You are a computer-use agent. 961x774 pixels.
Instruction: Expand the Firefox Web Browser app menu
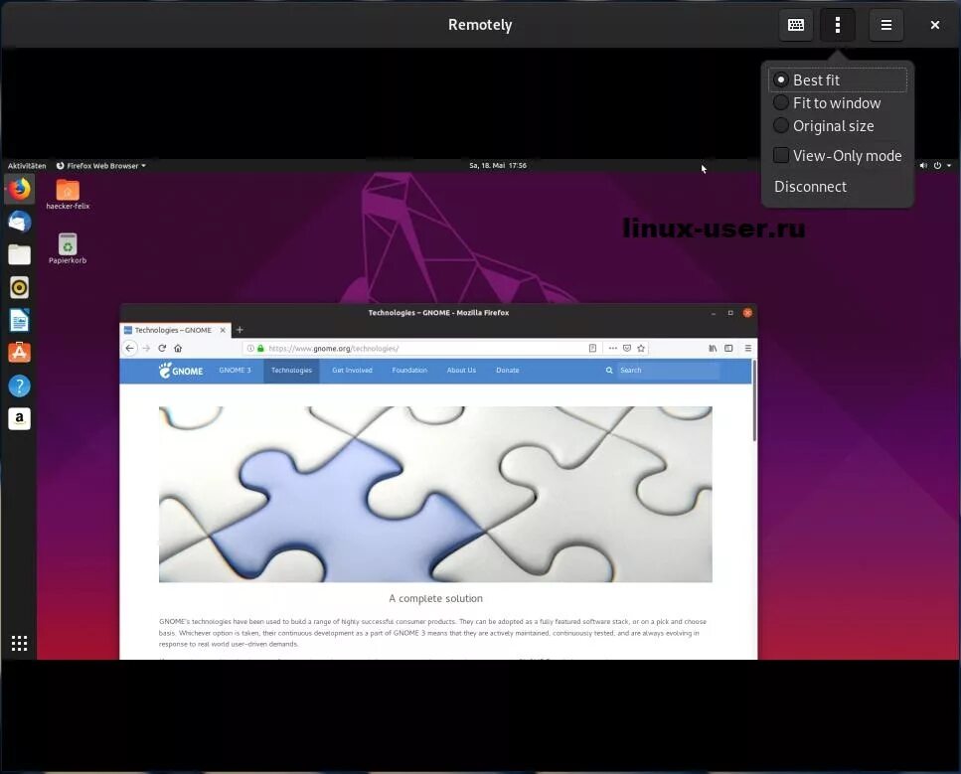(x=101, y=166)
